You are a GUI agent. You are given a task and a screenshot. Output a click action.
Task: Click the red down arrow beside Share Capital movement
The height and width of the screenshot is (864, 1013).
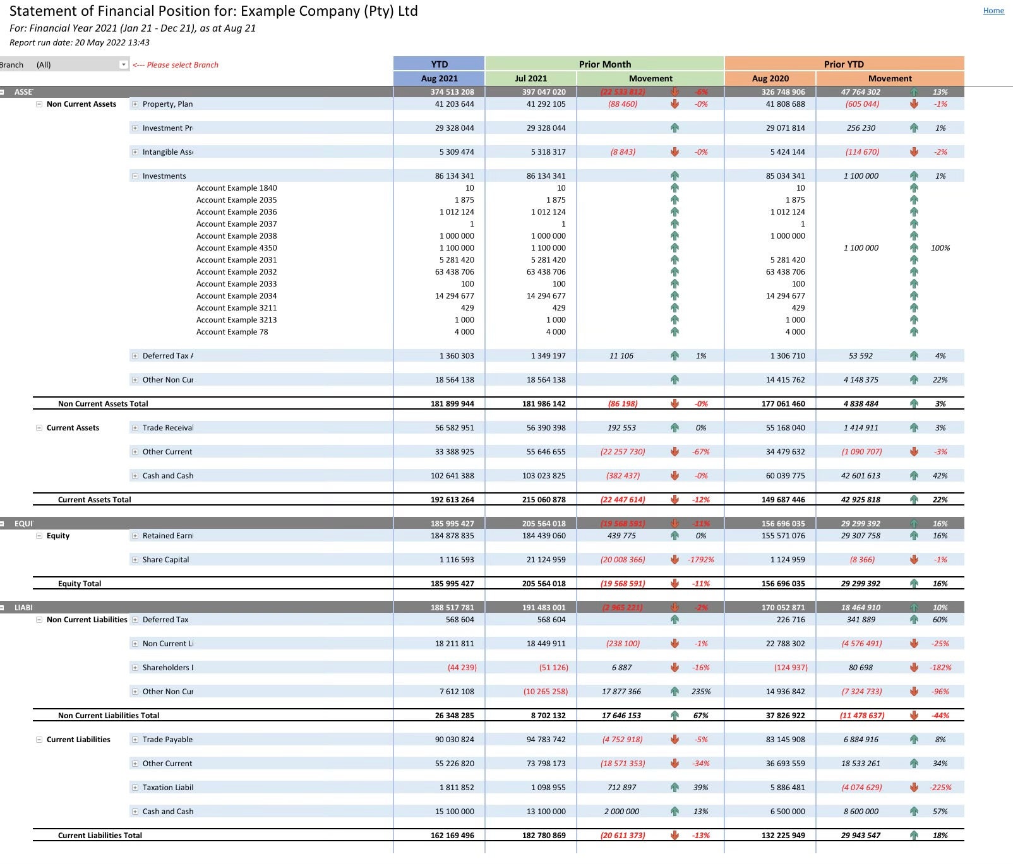click(675, 559)
